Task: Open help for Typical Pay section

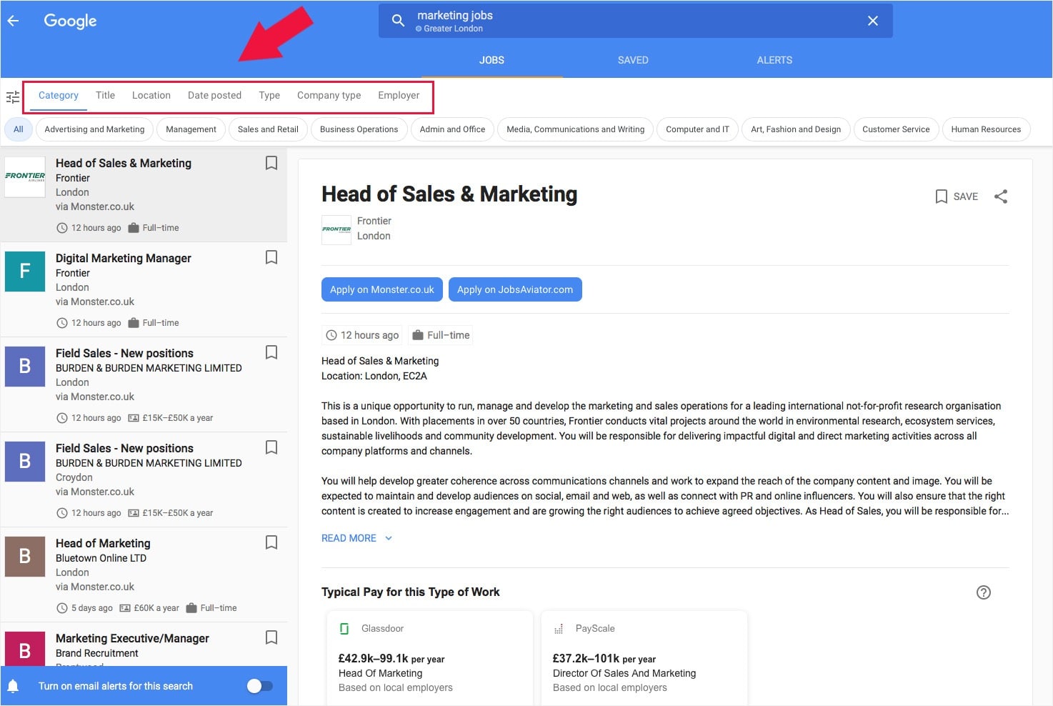Action: (984, 592)
